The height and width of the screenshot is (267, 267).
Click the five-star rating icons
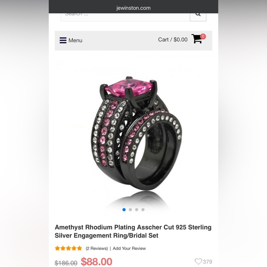tap(68, 248)
